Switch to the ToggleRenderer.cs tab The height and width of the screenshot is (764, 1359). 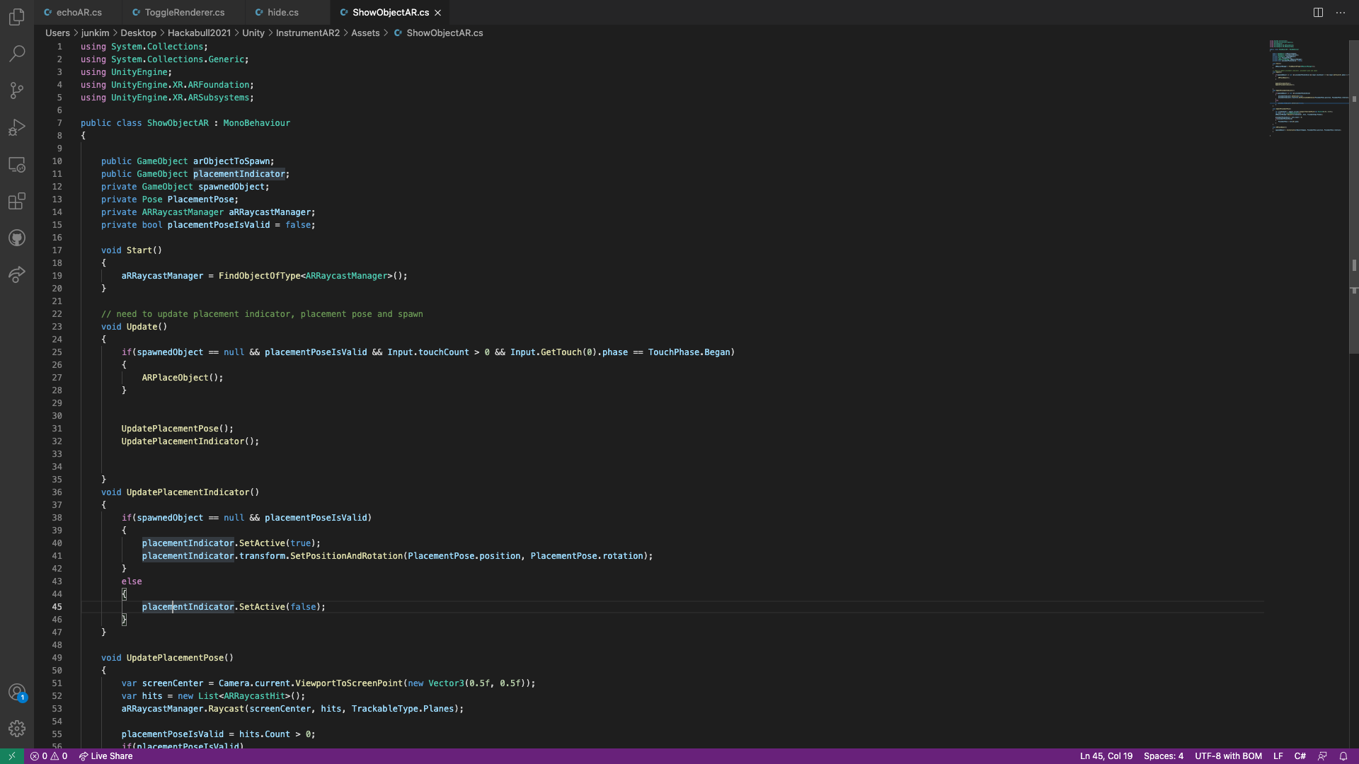(184, 13)
